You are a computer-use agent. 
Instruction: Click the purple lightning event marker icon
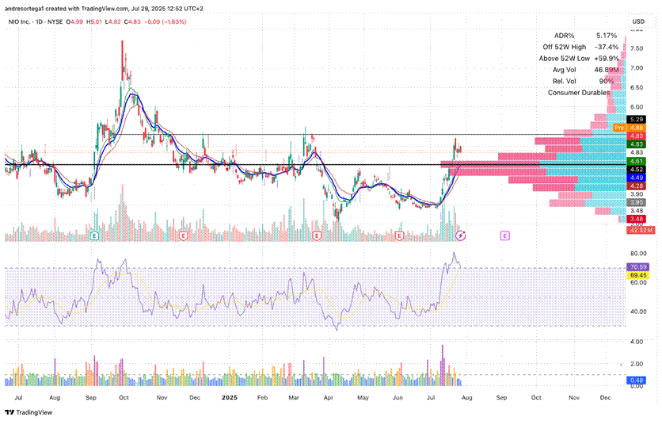point(461,235)
